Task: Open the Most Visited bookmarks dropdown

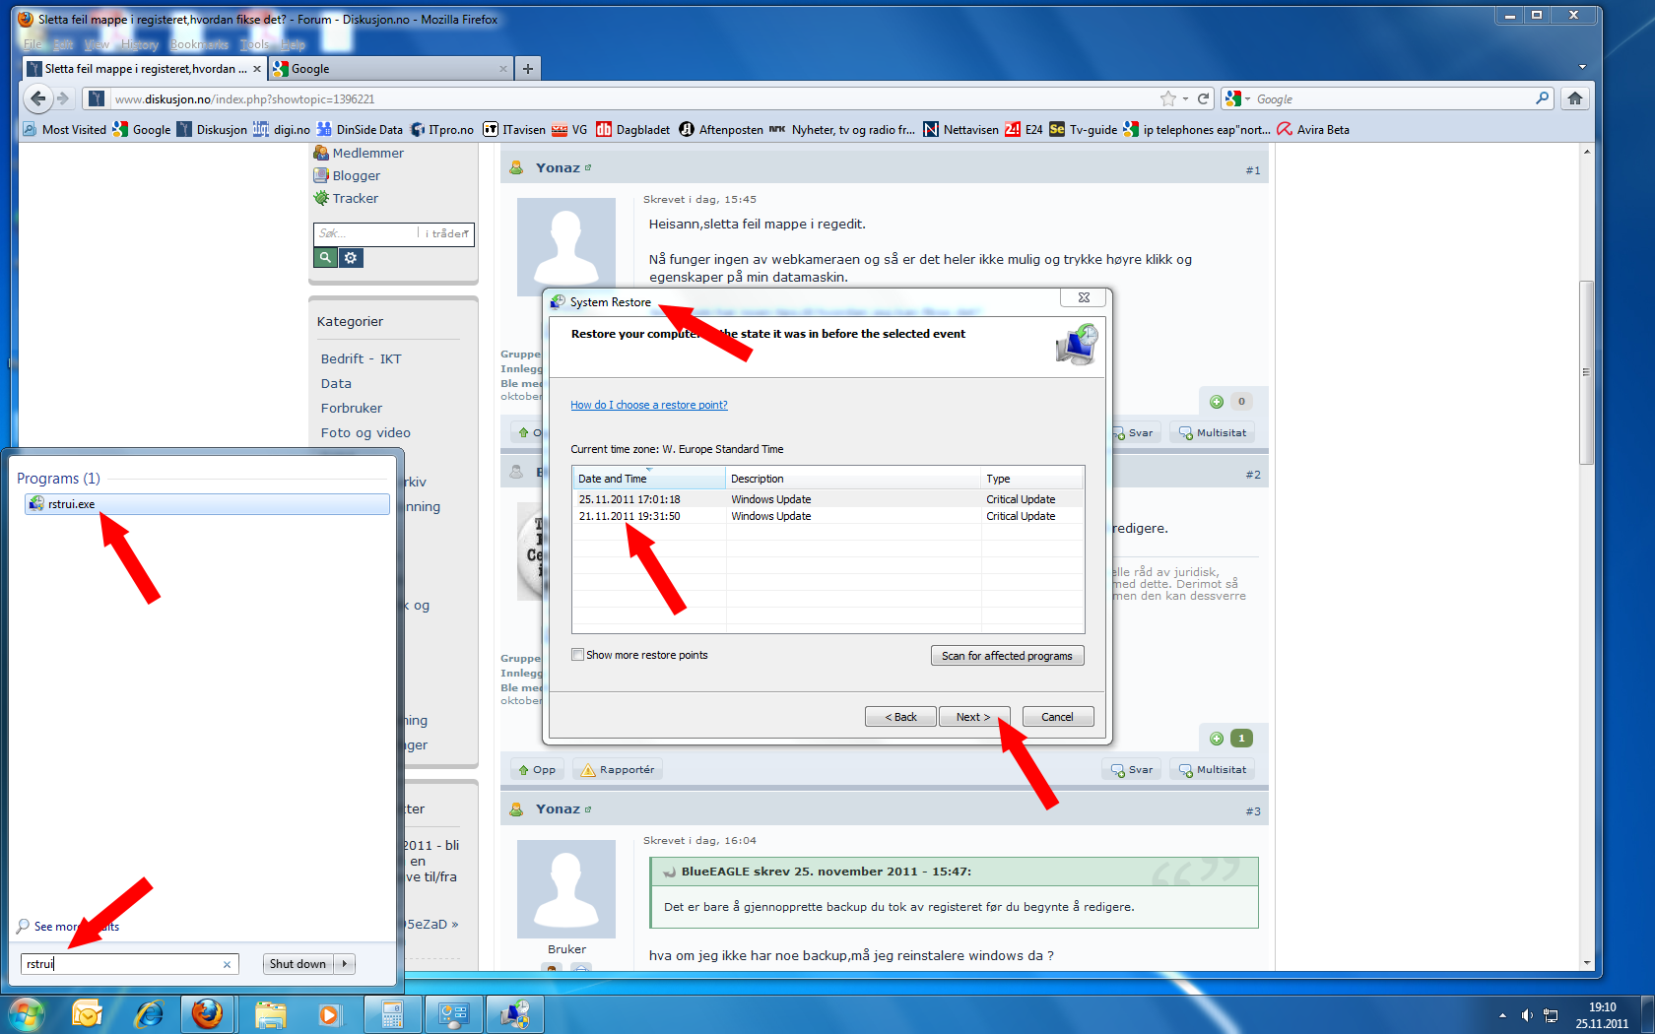Action: 65,129
